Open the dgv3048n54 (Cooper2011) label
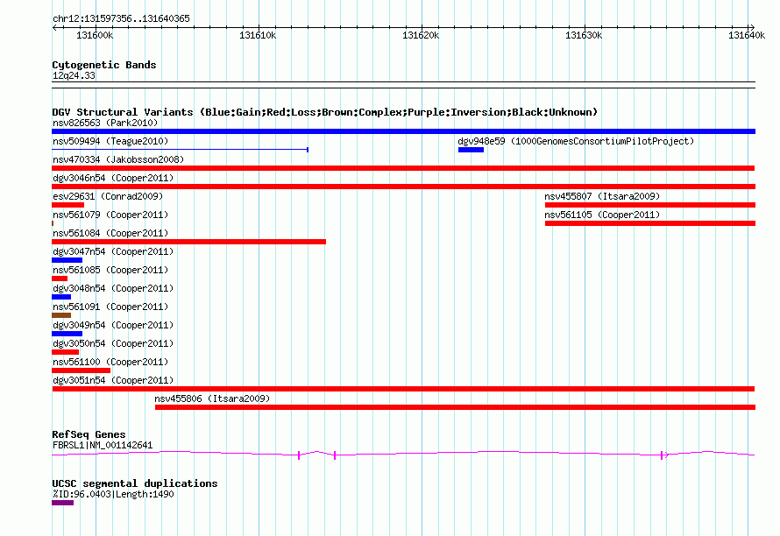 [113, 288]
